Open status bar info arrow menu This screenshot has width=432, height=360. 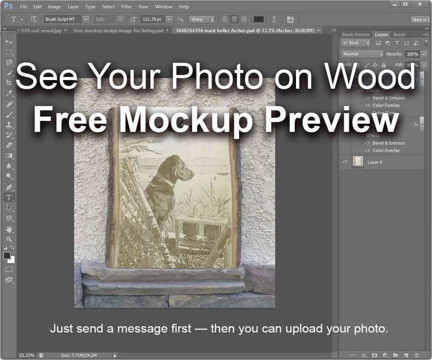115,356
